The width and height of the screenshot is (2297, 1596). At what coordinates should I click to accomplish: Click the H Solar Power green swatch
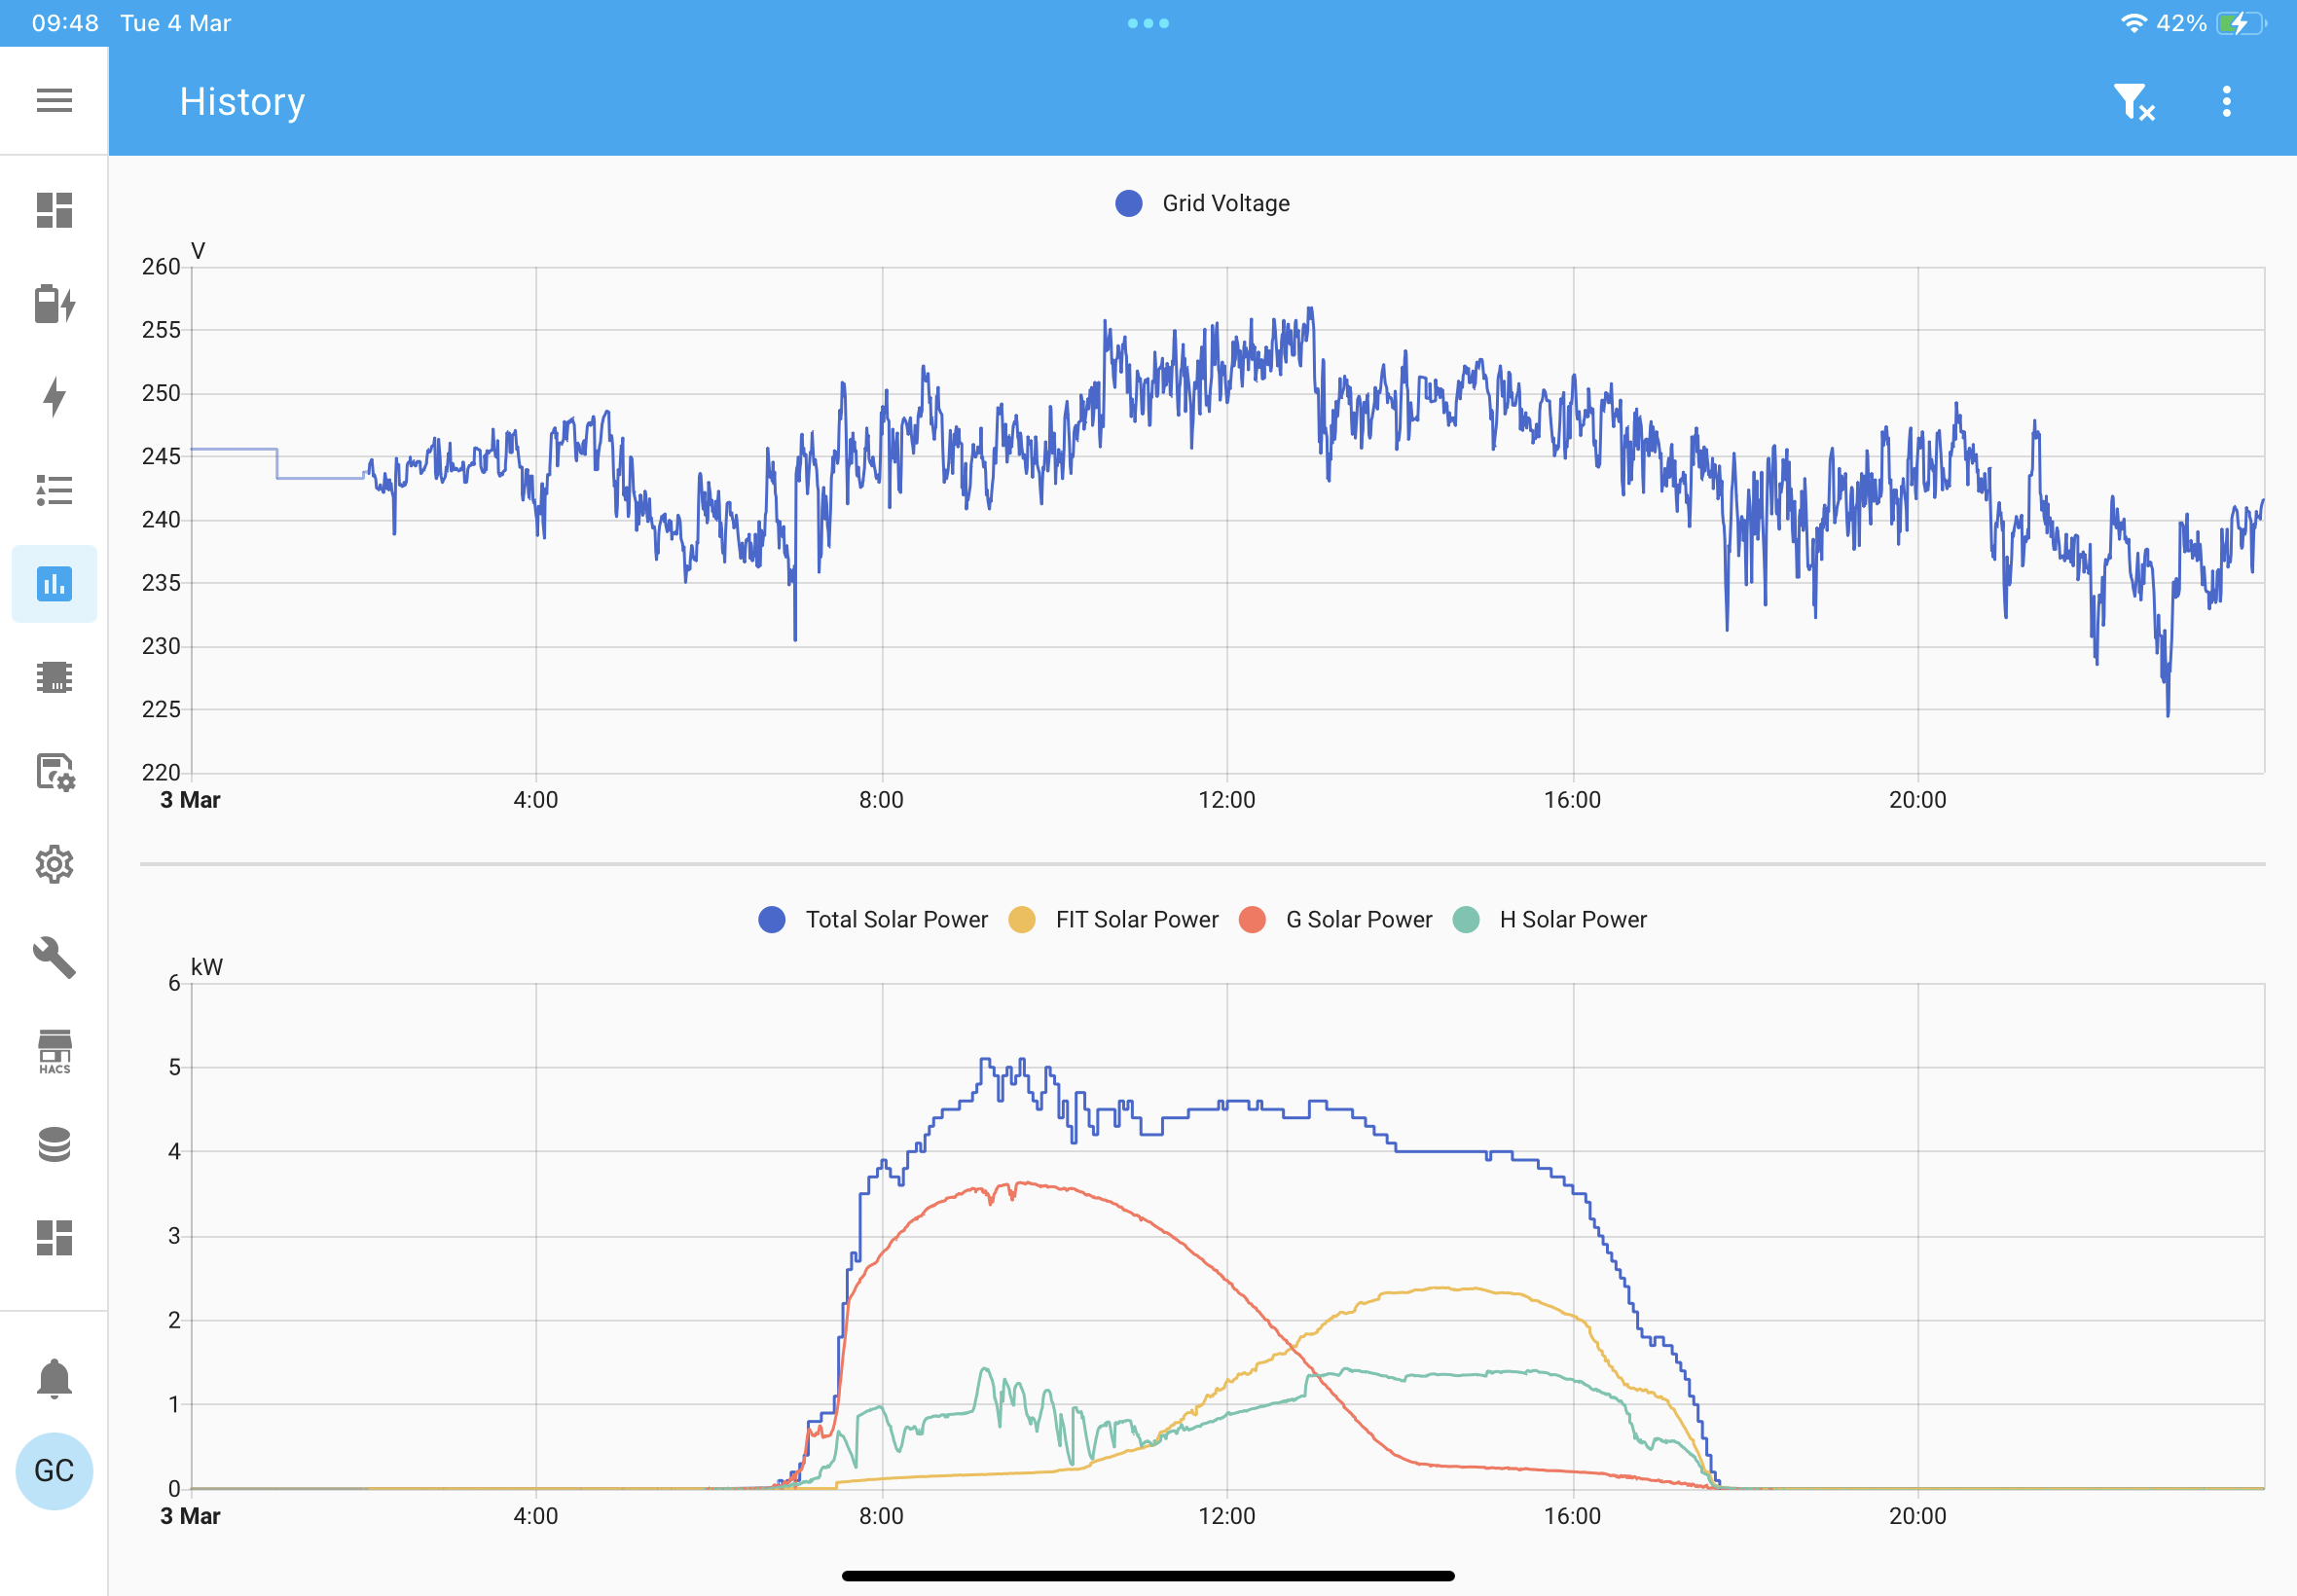[x=1466, y=920]
